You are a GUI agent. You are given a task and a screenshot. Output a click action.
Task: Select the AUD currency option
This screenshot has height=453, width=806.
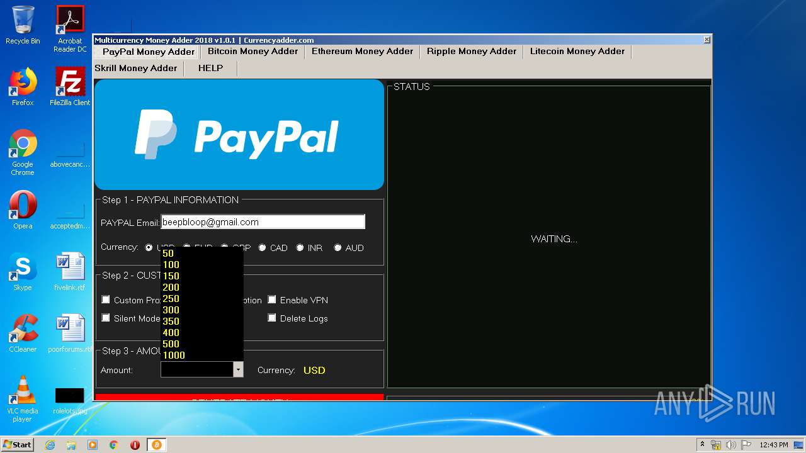(338, 248)
